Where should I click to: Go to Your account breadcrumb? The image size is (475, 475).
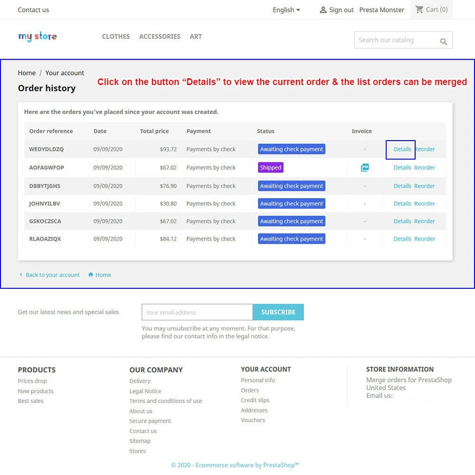point(65,73)
